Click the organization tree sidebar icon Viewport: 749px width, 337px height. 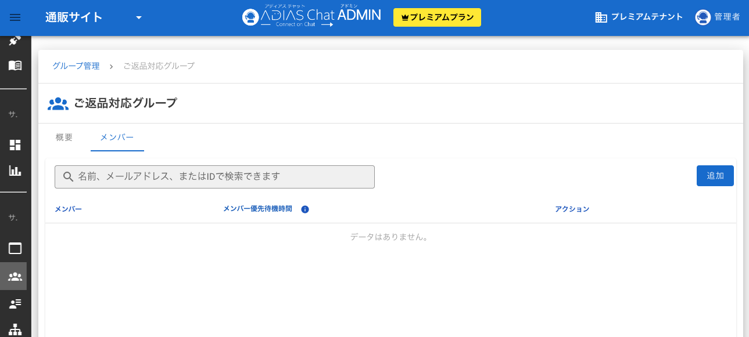(15, 329)
